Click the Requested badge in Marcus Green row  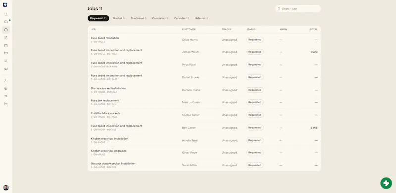(255, 102)
